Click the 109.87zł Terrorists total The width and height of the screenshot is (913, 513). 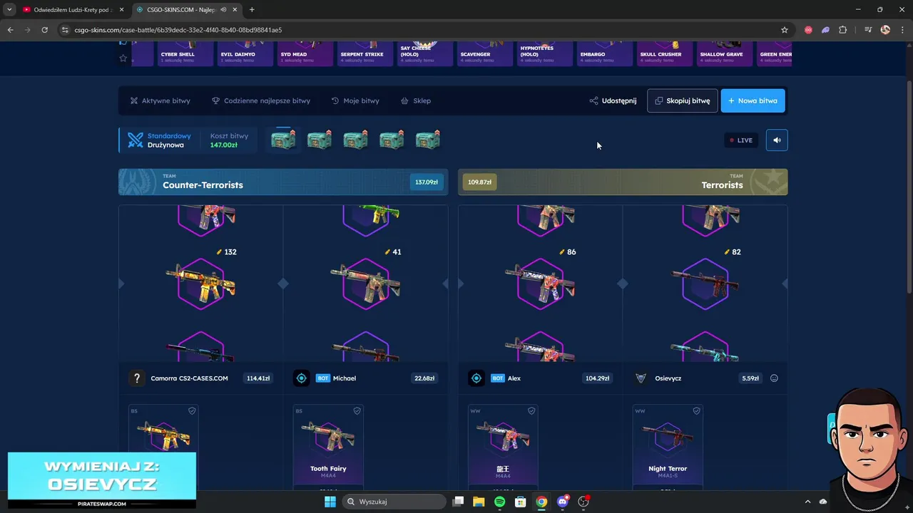479,182
